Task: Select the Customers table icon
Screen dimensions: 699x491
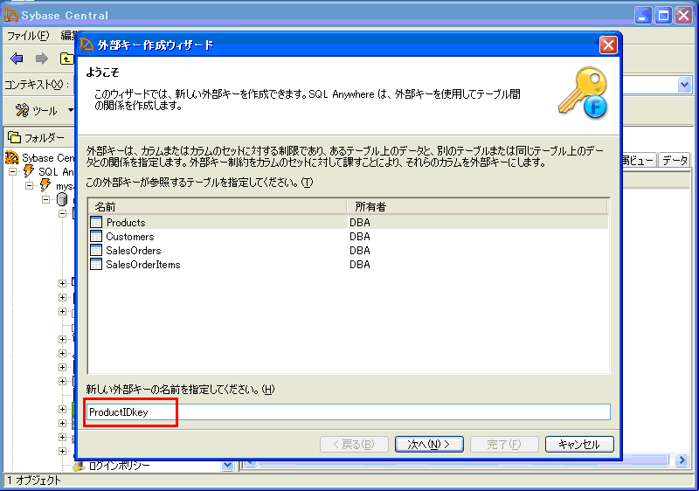Action: click(x=96, y=237)
